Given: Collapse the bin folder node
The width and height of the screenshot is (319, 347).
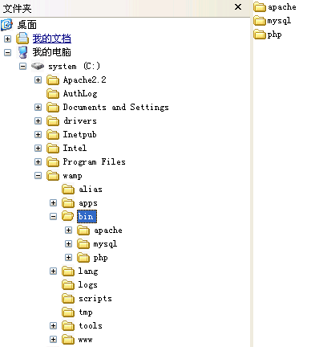Looking at the screenshot, I should [53, 216].
